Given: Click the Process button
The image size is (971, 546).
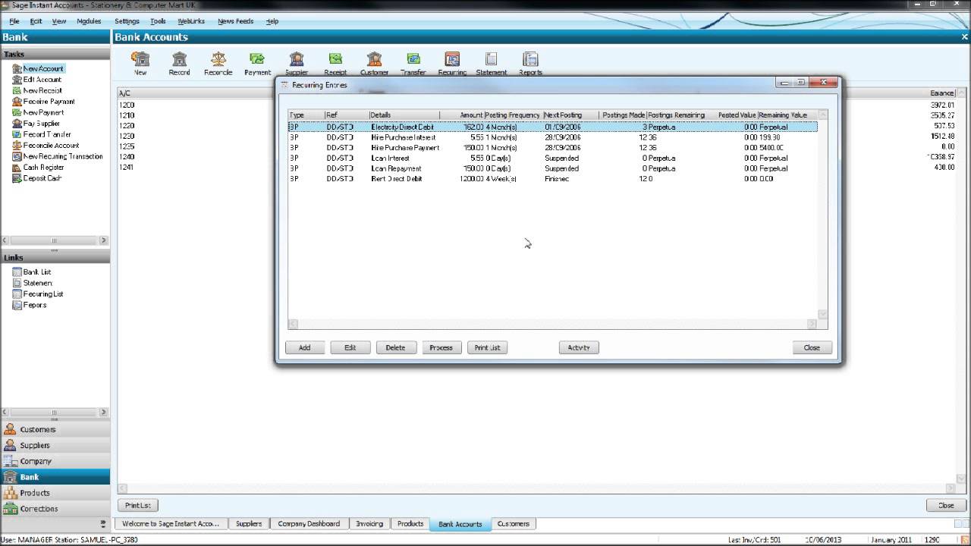Looking at the screenshot, I should coord(441,347).
